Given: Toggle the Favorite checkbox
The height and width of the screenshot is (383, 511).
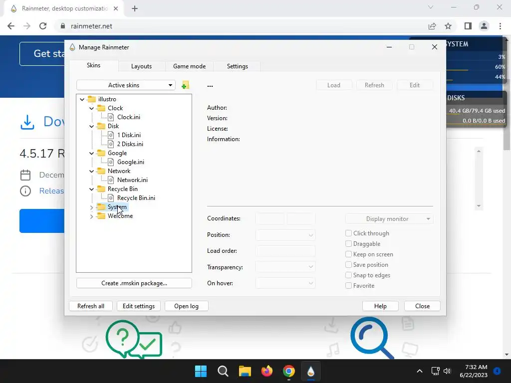Looking at the screenshot, I should click(x=348, y=286).
